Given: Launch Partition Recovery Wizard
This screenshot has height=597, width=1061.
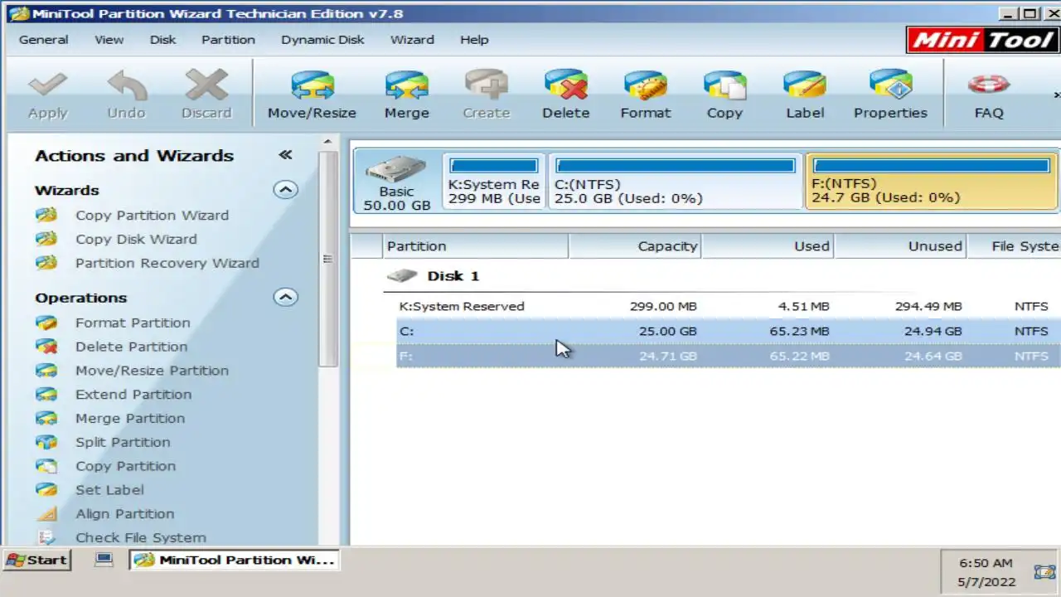Looking at the screenshot, I should point(167,264).
